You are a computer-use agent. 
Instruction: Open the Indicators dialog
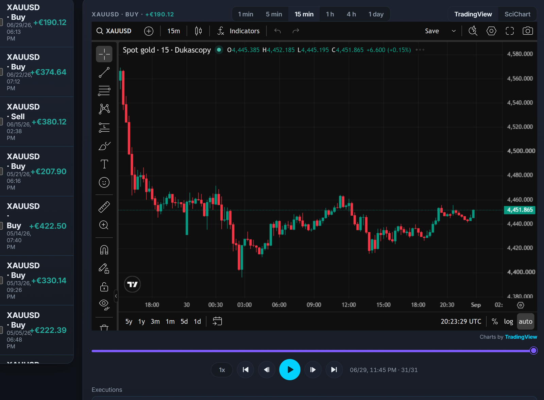238,31
